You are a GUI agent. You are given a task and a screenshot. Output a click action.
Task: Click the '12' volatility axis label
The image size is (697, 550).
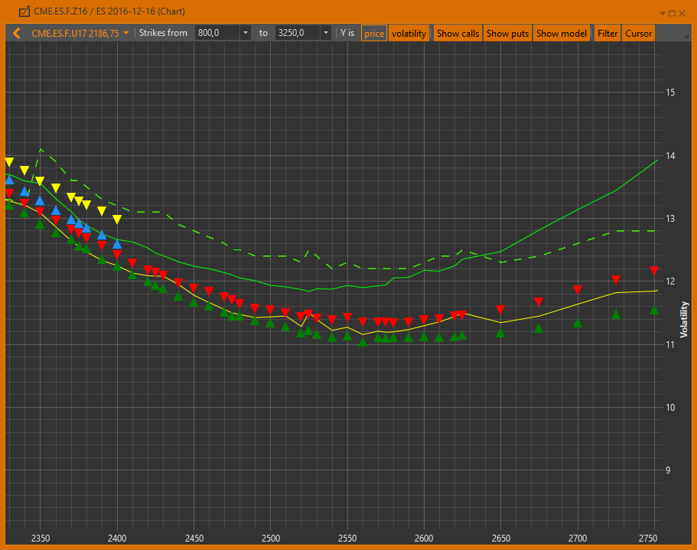coord(670,282)
